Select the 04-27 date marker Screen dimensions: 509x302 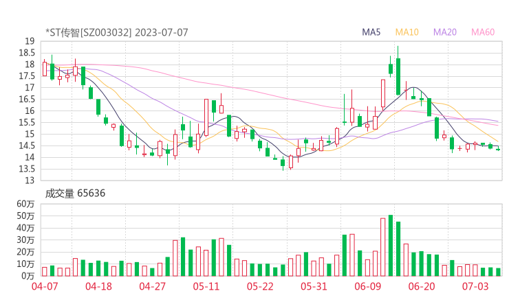pyautogui.click(x=153, y=286)
